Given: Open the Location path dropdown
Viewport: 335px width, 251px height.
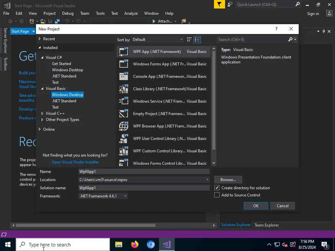Looking at the screenshot, I should coord(207,180).
